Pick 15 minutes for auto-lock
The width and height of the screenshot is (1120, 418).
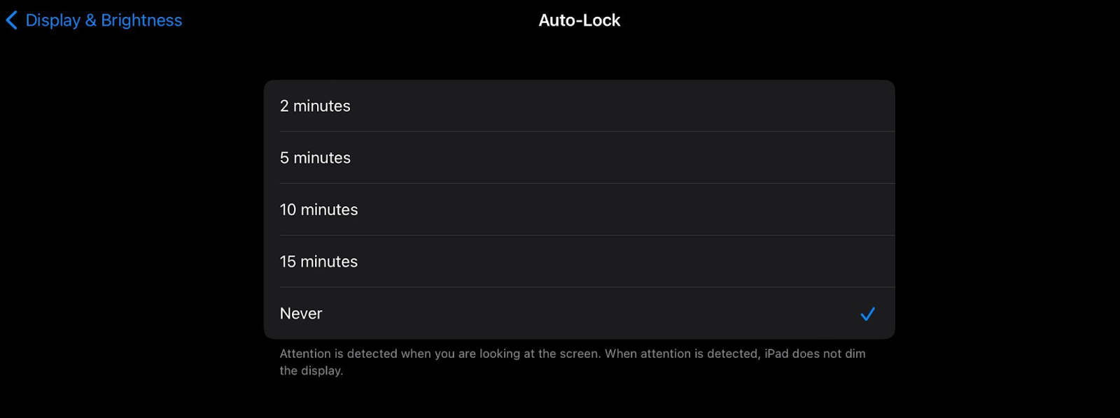579,261
